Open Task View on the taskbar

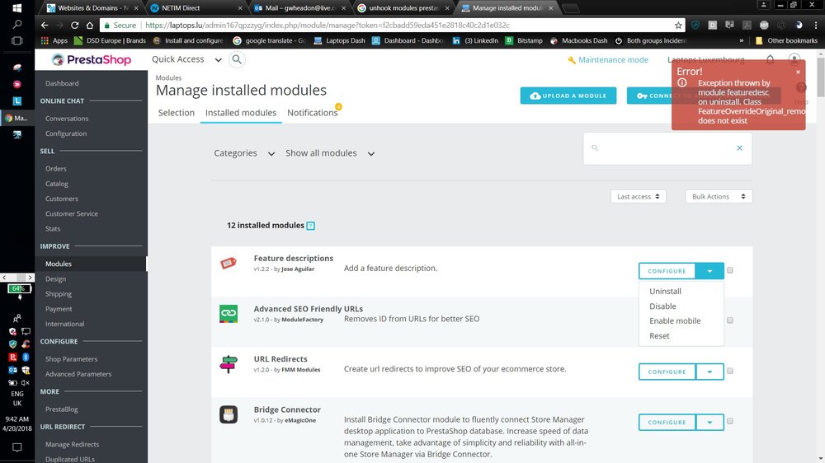[x=16, y=40]
